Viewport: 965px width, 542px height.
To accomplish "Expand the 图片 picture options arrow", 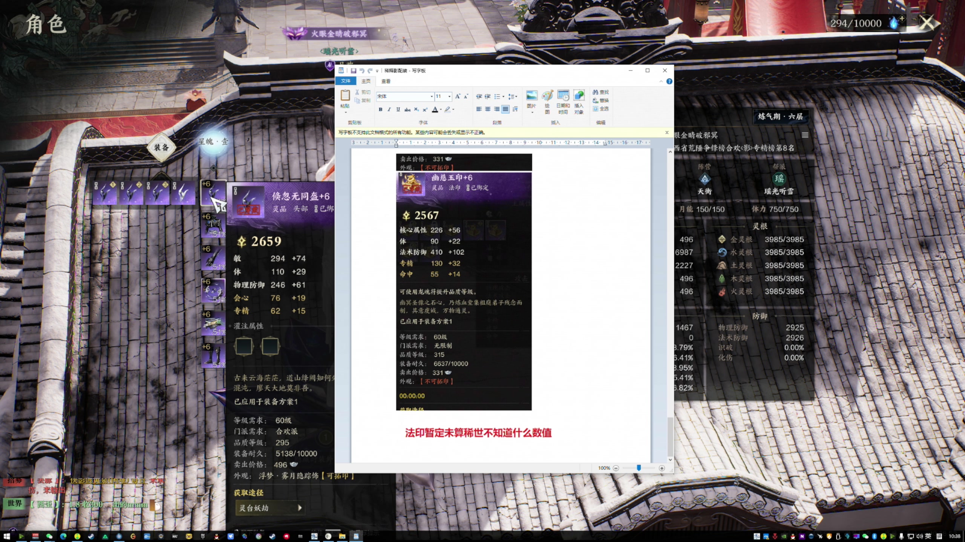I will (x=532, y=112).
